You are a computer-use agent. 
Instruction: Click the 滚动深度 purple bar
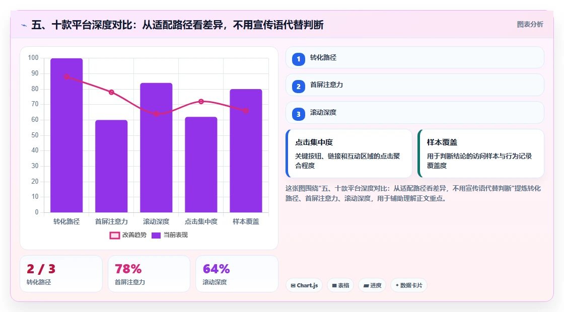(x=156, y=148)
